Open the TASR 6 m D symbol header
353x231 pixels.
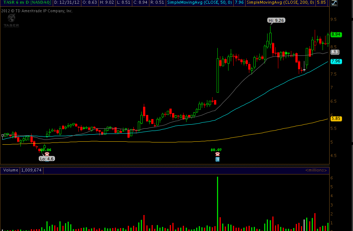tap(26, 3)
